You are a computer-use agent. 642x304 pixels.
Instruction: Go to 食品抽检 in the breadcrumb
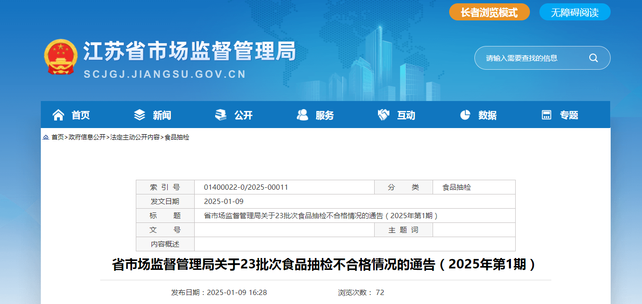coord(177,137)
